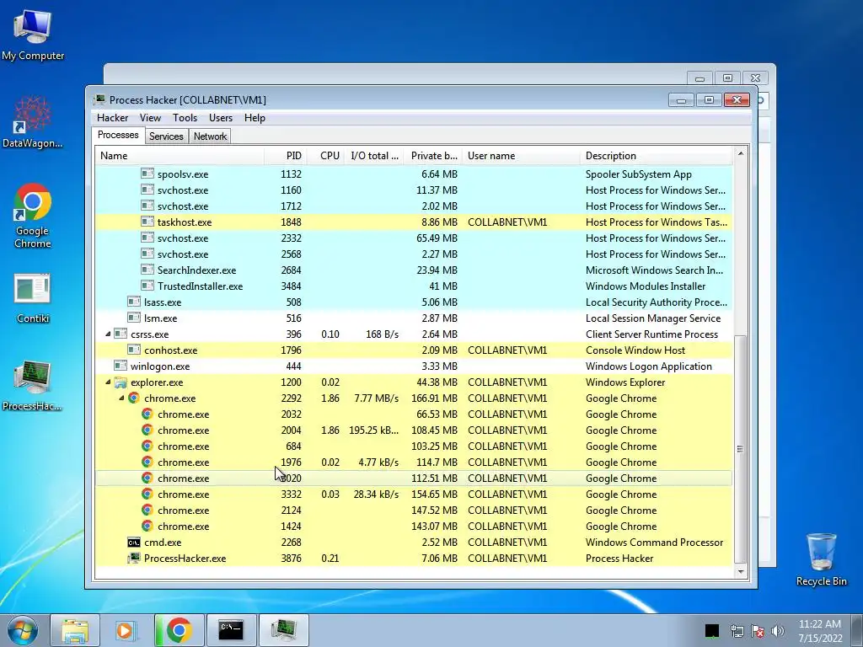Select the SearchIndexer.exe process row
Viewport: 863px width, 647px height.
(x=414, y=270)
